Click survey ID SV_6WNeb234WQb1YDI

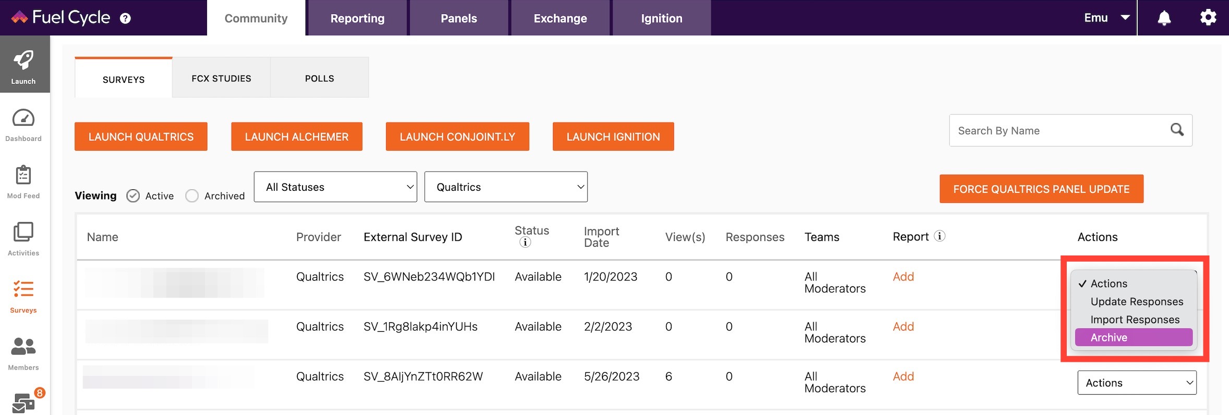click(429, 276)
